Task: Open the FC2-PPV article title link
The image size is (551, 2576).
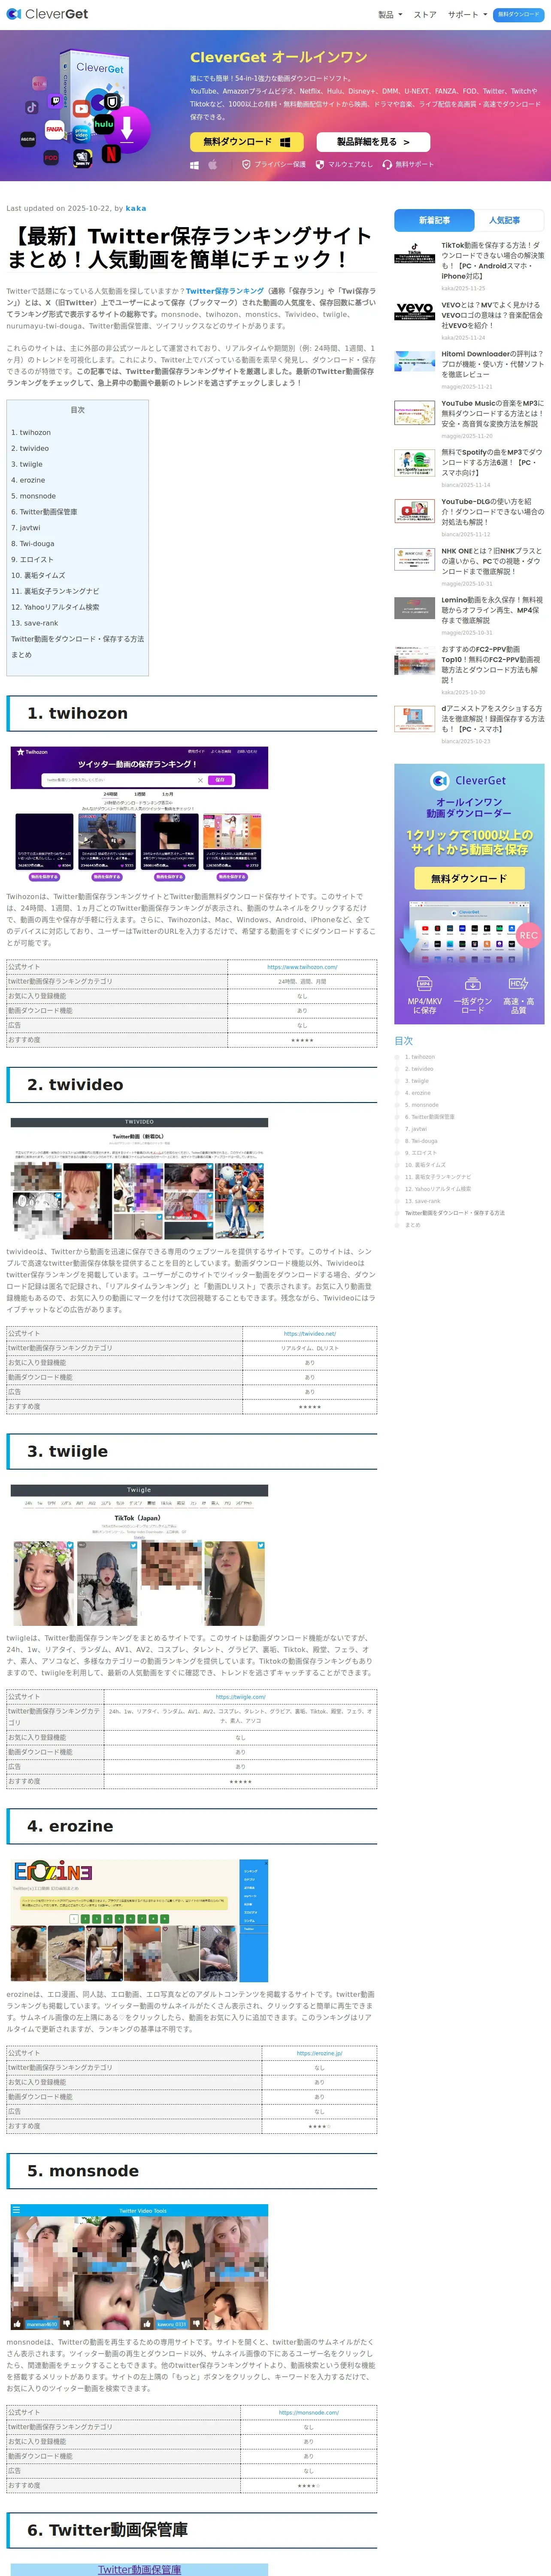Action: point(492,664)
